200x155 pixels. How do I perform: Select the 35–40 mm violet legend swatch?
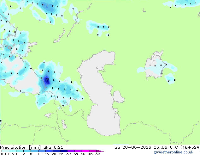point(78,151)
